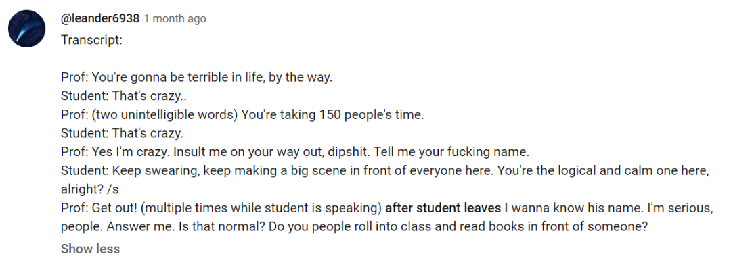Click the 'alright? /s' text
This screenshot has width=731, height=267.
[89, 190]
